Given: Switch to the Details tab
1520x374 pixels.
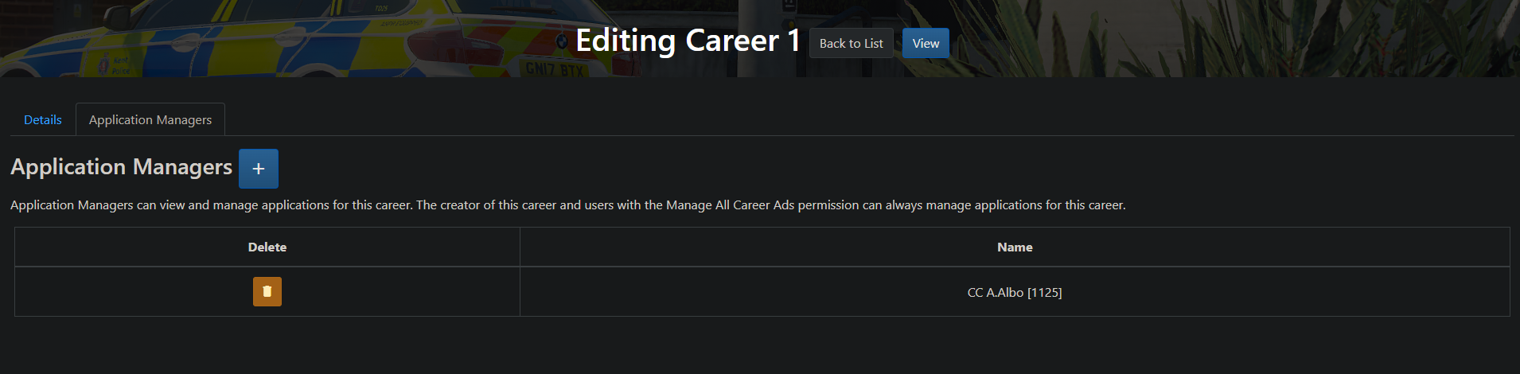Looking at the screenshot, I should click(x=43, y=120).
